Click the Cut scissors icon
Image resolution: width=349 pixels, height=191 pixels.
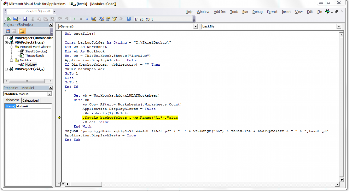tap(33, 19)
